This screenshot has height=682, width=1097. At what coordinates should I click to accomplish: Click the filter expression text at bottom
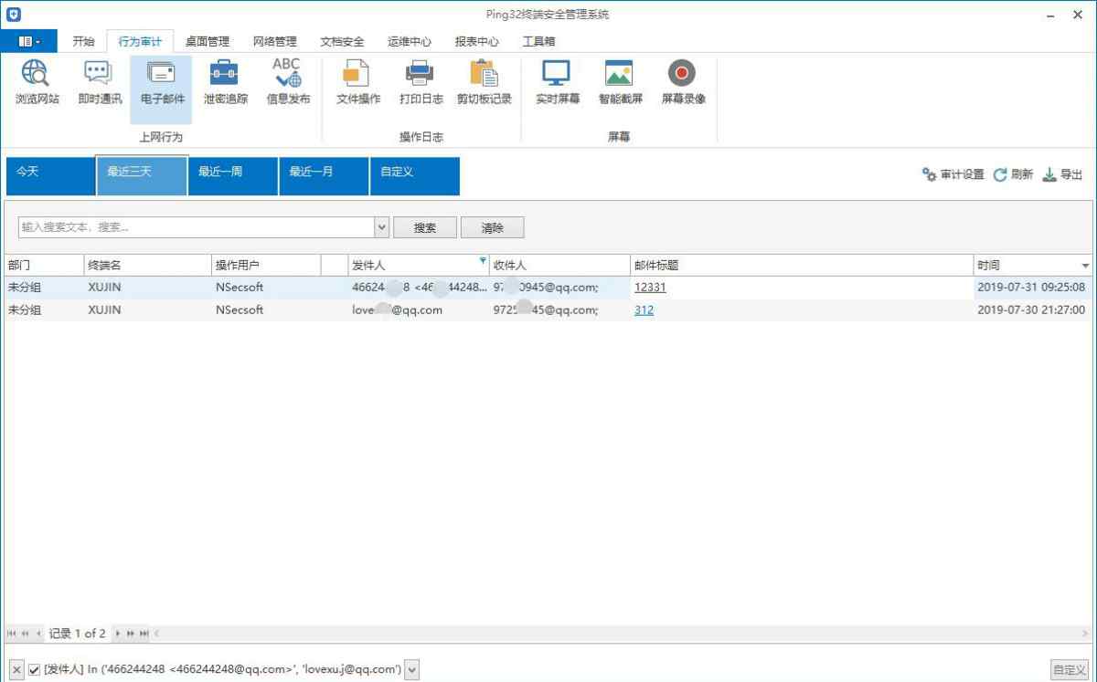223,670
